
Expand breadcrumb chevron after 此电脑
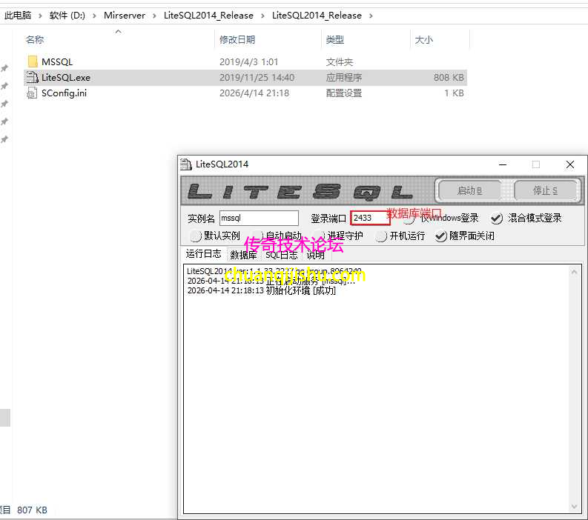pyautogui.click(x=40, y=16)
